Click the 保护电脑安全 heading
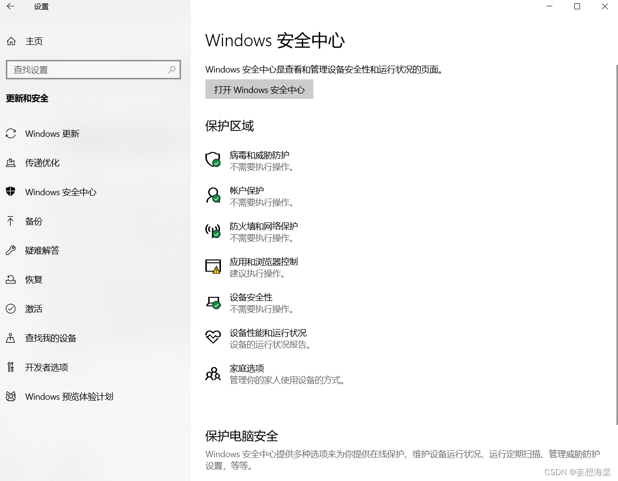This screenshot has height=481, width=618. [242, 436]
